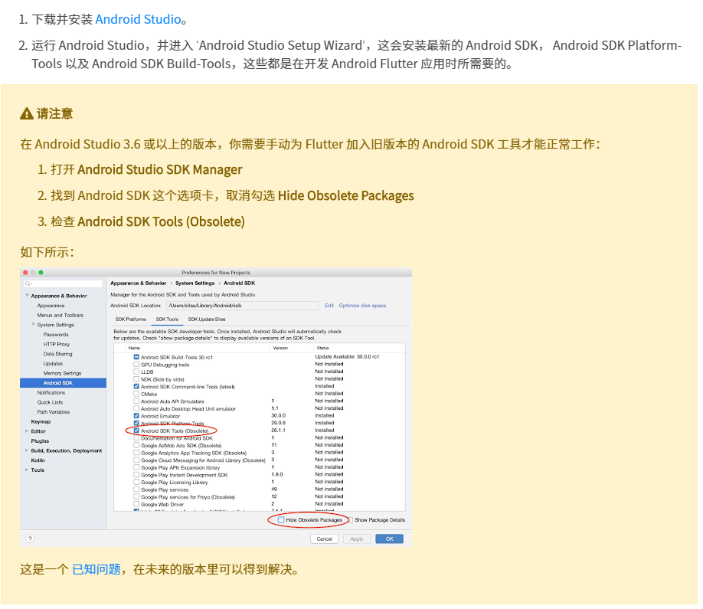Check the CMake package checkbox
Screen dimensions: 703x609
pos(136,394)
